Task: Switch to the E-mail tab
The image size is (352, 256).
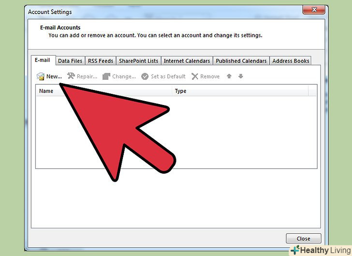Action: coord(44,60)
